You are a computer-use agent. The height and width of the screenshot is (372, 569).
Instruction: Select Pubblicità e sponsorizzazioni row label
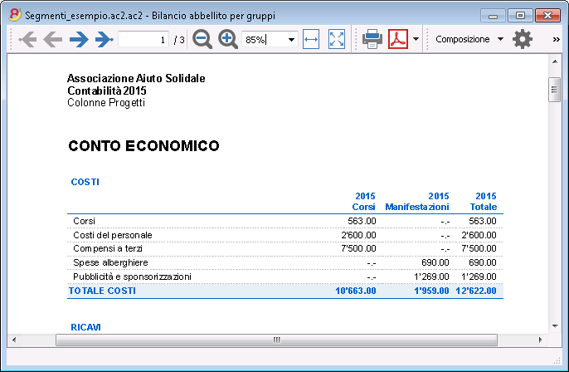pyautogui.click(x=132, y=277)
